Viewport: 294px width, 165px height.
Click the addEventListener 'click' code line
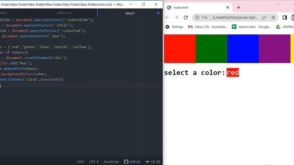32,79
